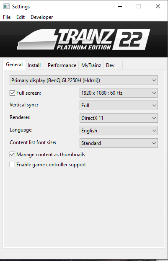
Task: Click the Renderer label
Action: pyautogui.click(x=20, y=117)
